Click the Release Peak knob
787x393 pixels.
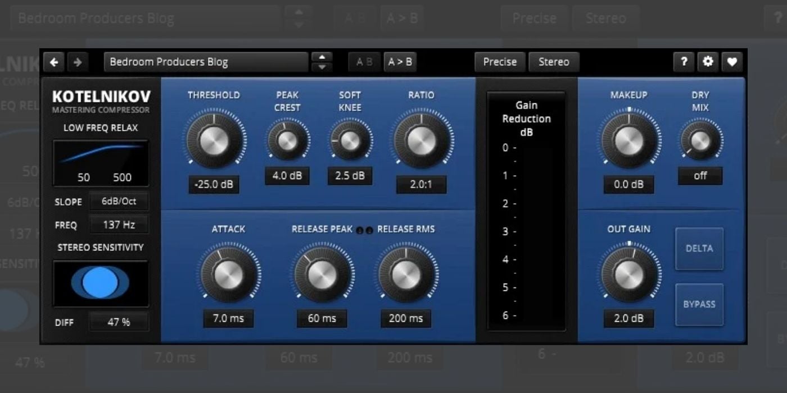tap(322, 274)
